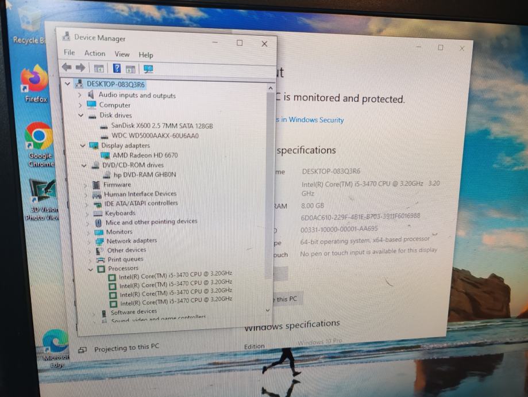528x397 pixels.
Task: Select the Disk drives icon
Action: [x=93, y=116]
